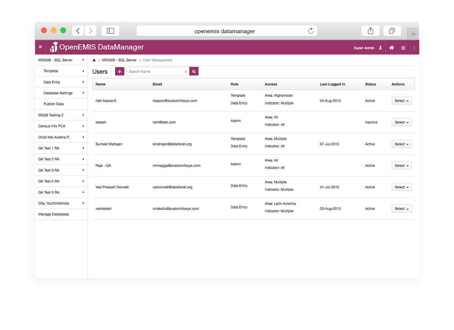This screenshot has width=454, height=330.
Task: Click login date 04-Aug-2015
Action: pyautogui.click(x=330, y=101)
